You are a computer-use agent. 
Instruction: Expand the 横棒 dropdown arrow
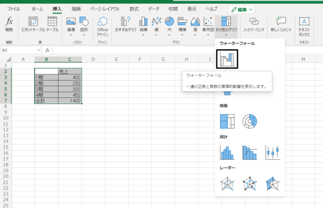[183, 35]
